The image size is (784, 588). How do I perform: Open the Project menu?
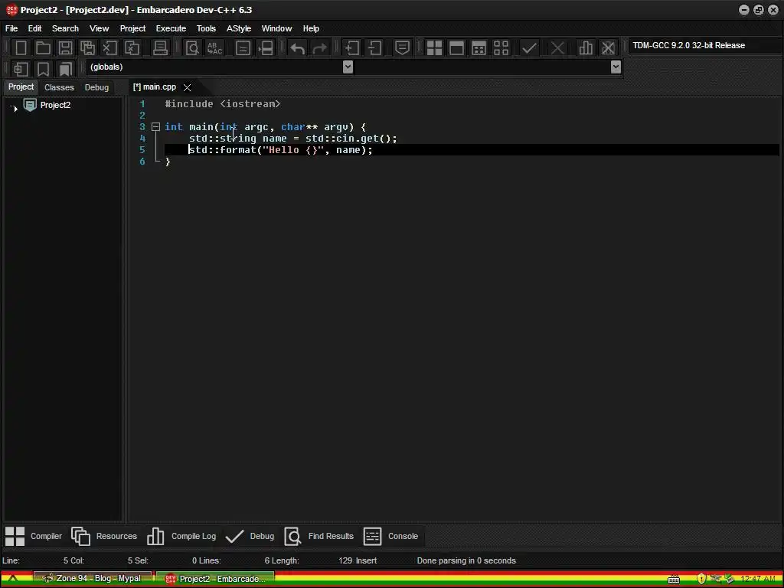click(132, 28)
